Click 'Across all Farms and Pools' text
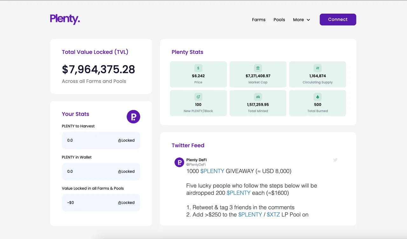407x239 pixels. pos(94,81)
